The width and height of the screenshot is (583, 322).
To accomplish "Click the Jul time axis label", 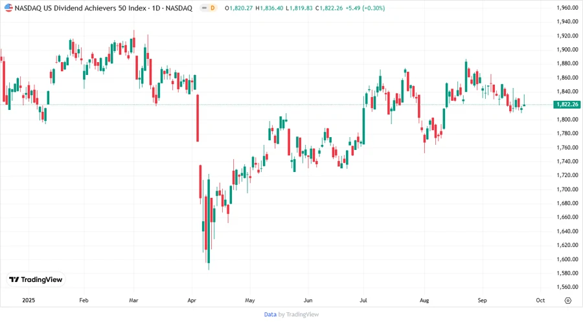I will [363, 301].
